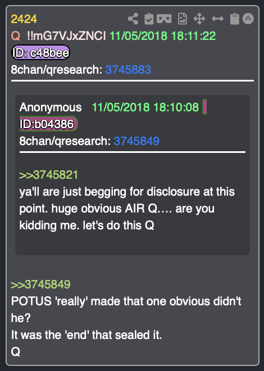
Task: Click the clipboard checkmark icon
Action: (149, 19)
